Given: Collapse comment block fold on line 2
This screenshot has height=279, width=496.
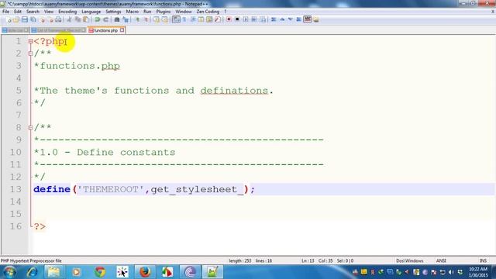Looking at the screenshot, I should (30, 53).
